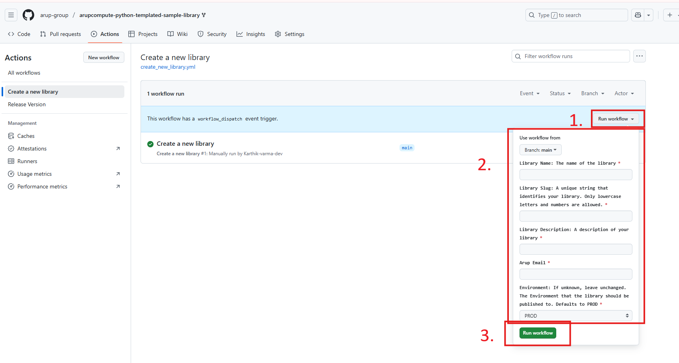Click the external arrow beside Usage metrics
This screenshot has width=679, height=363.
click(x=118, y=174)
